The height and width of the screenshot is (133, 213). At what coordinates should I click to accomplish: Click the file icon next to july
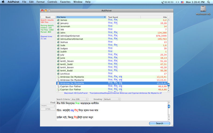point(58,55)
